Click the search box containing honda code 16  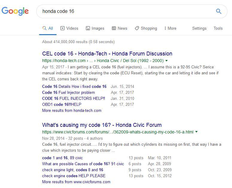pyautogui.click(x=126, y=11)
